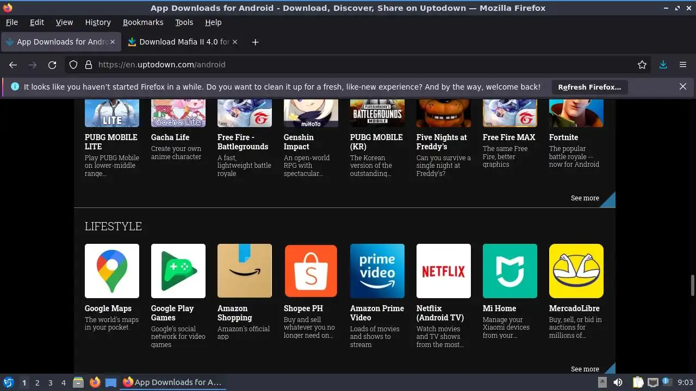Open the Tools menu
696x391 pixels.
coord(184,22)
